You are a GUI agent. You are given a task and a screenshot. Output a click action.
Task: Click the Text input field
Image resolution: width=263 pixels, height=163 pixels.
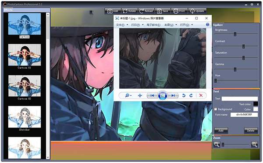click(240, 99)
